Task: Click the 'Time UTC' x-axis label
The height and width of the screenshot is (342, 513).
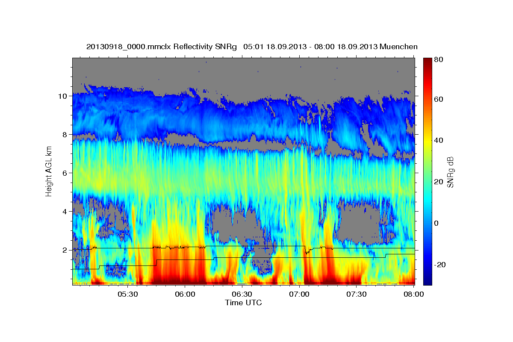Action: click(243, 303)
